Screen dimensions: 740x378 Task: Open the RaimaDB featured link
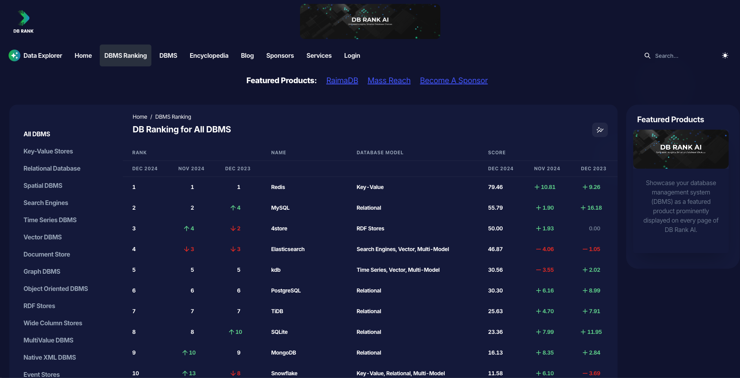click(342, 80)
